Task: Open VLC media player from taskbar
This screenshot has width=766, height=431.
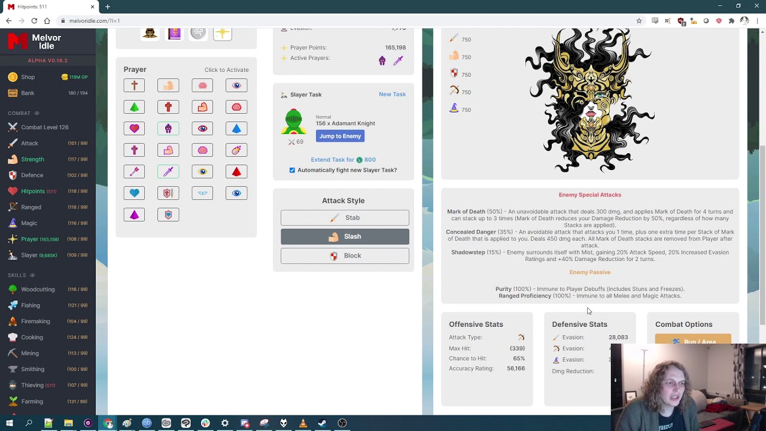Action: [303, 423]
